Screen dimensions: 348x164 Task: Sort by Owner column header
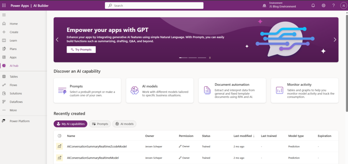150,136
